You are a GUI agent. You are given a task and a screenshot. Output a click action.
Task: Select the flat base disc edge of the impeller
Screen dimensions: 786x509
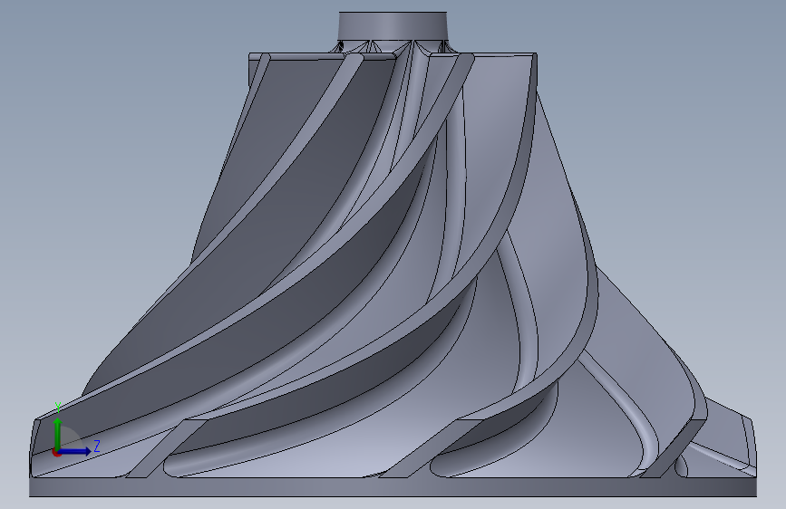[x=393, y=487]
